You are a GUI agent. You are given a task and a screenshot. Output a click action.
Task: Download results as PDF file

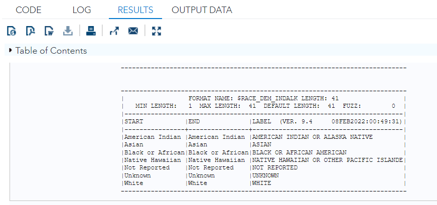click(x=31, y=31)
